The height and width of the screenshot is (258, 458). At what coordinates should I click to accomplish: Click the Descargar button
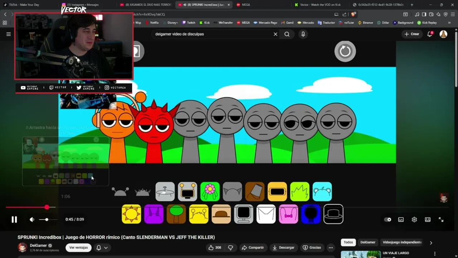[283, 248]
